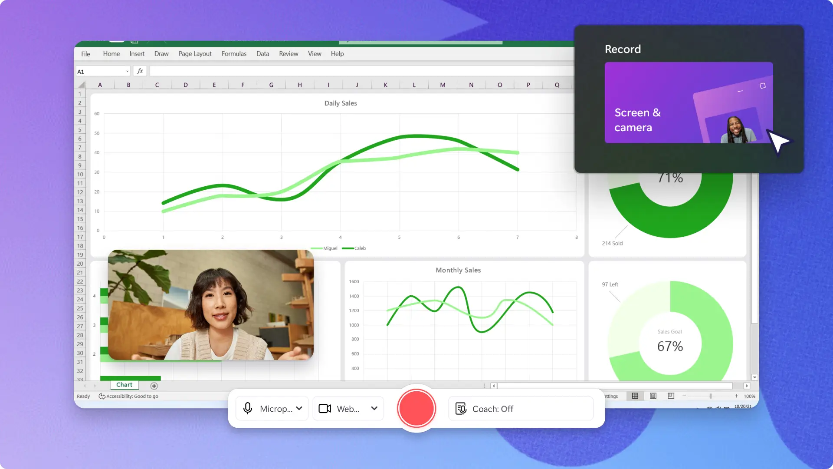Click the add new sheet button
The height and width of the screenshot is (469, 833).
(154, 385)
